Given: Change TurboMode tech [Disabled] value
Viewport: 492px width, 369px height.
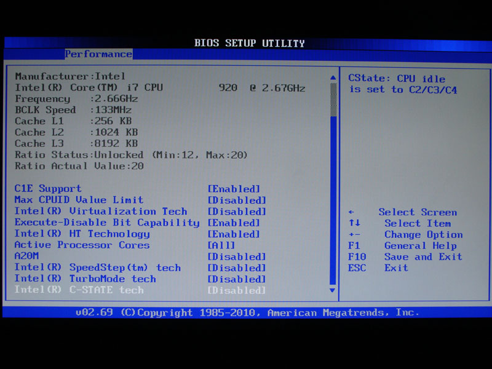Looking at the screenshot, I should tap(237, 279).
